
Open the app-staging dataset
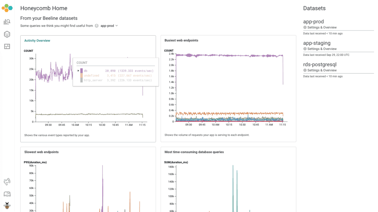(317, 43)
